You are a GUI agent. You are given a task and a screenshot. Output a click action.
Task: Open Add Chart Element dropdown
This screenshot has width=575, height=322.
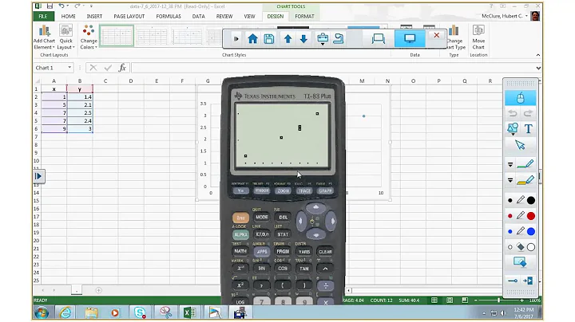tap(44, 37)
